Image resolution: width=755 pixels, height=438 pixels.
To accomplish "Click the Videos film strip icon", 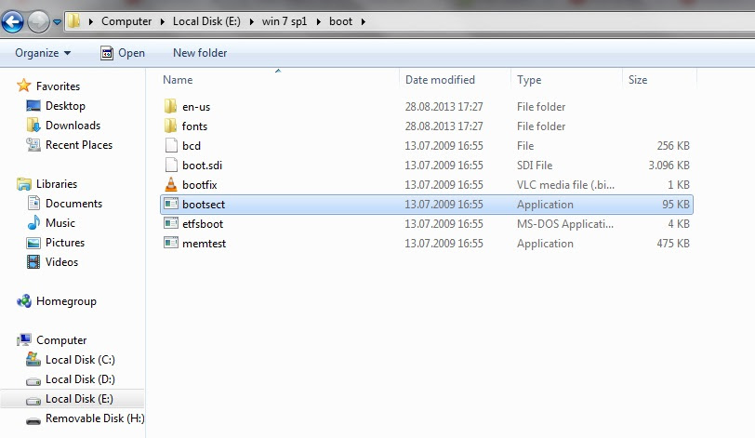I will (33, 262).
